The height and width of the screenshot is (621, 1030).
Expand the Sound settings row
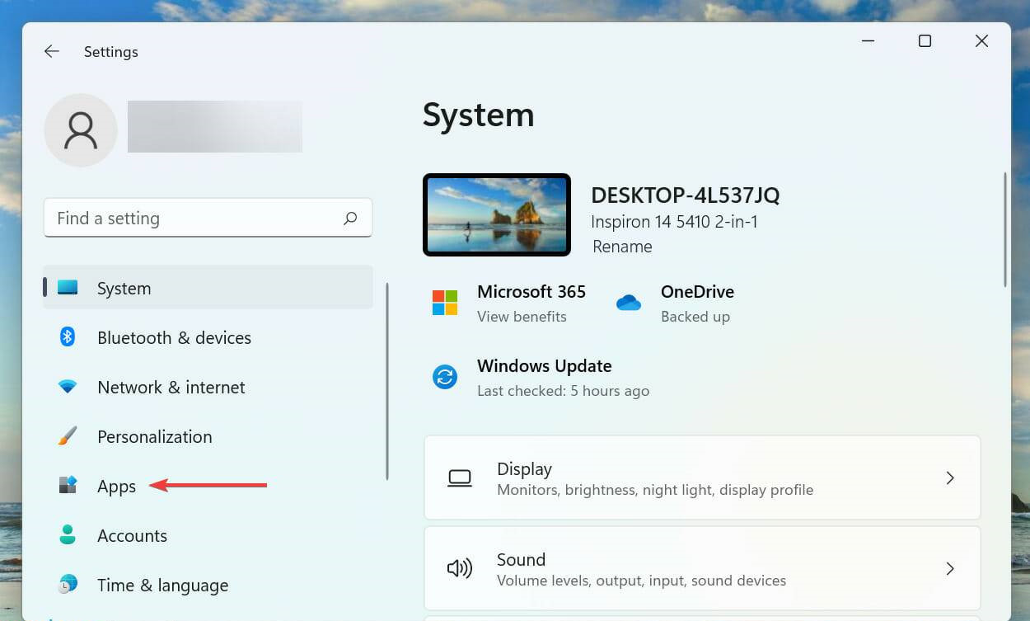tap(950, 568)
